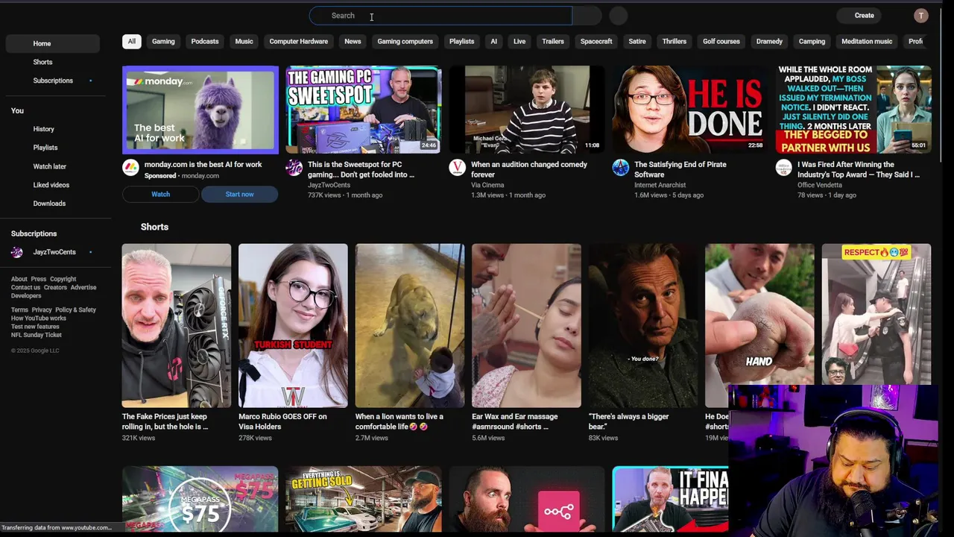954x537 pixels.
Task: Open There's always a bigger bear short
Action: click(x=643, y=326)
